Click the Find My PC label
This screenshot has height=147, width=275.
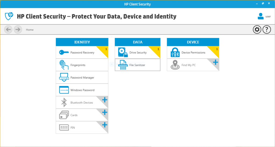pos(189,65)
